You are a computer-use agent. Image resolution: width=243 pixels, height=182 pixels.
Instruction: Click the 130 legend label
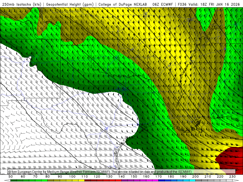109,177
